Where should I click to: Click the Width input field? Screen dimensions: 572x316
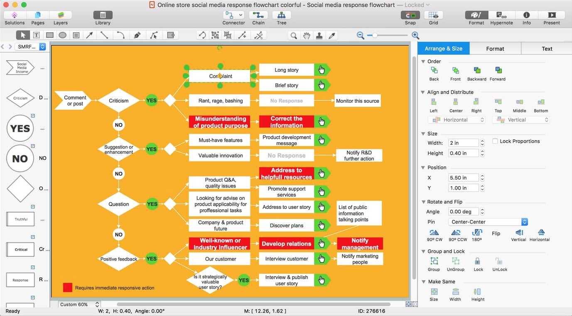(463, 143)
